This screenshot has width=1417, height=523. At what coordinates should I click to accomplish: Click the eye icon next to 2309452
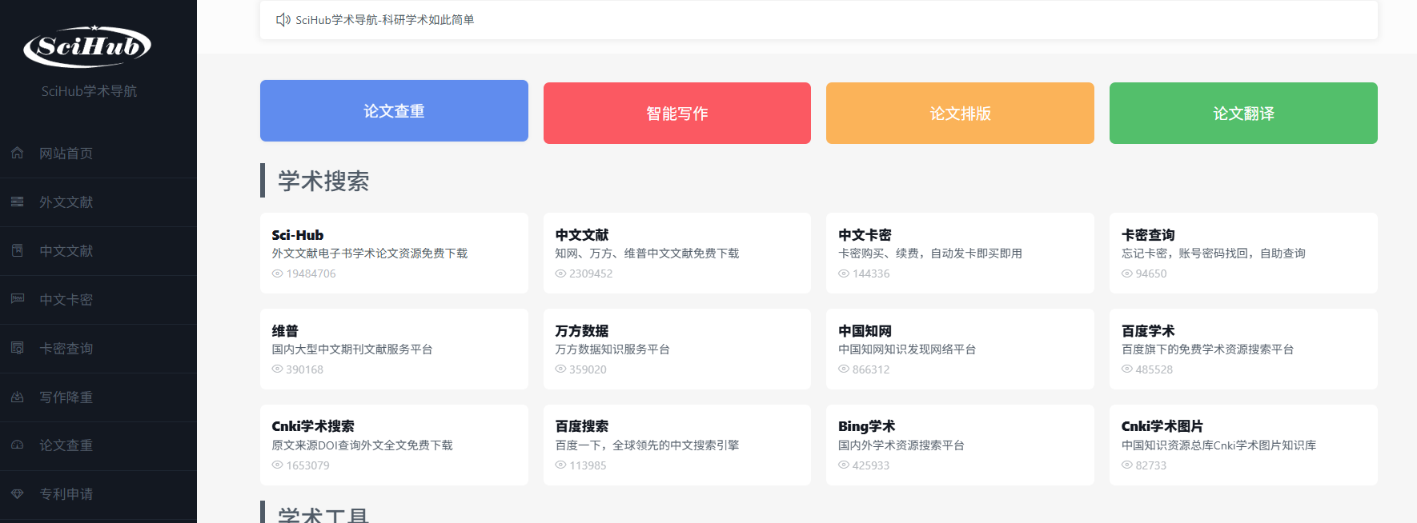[x=561, y=273]
